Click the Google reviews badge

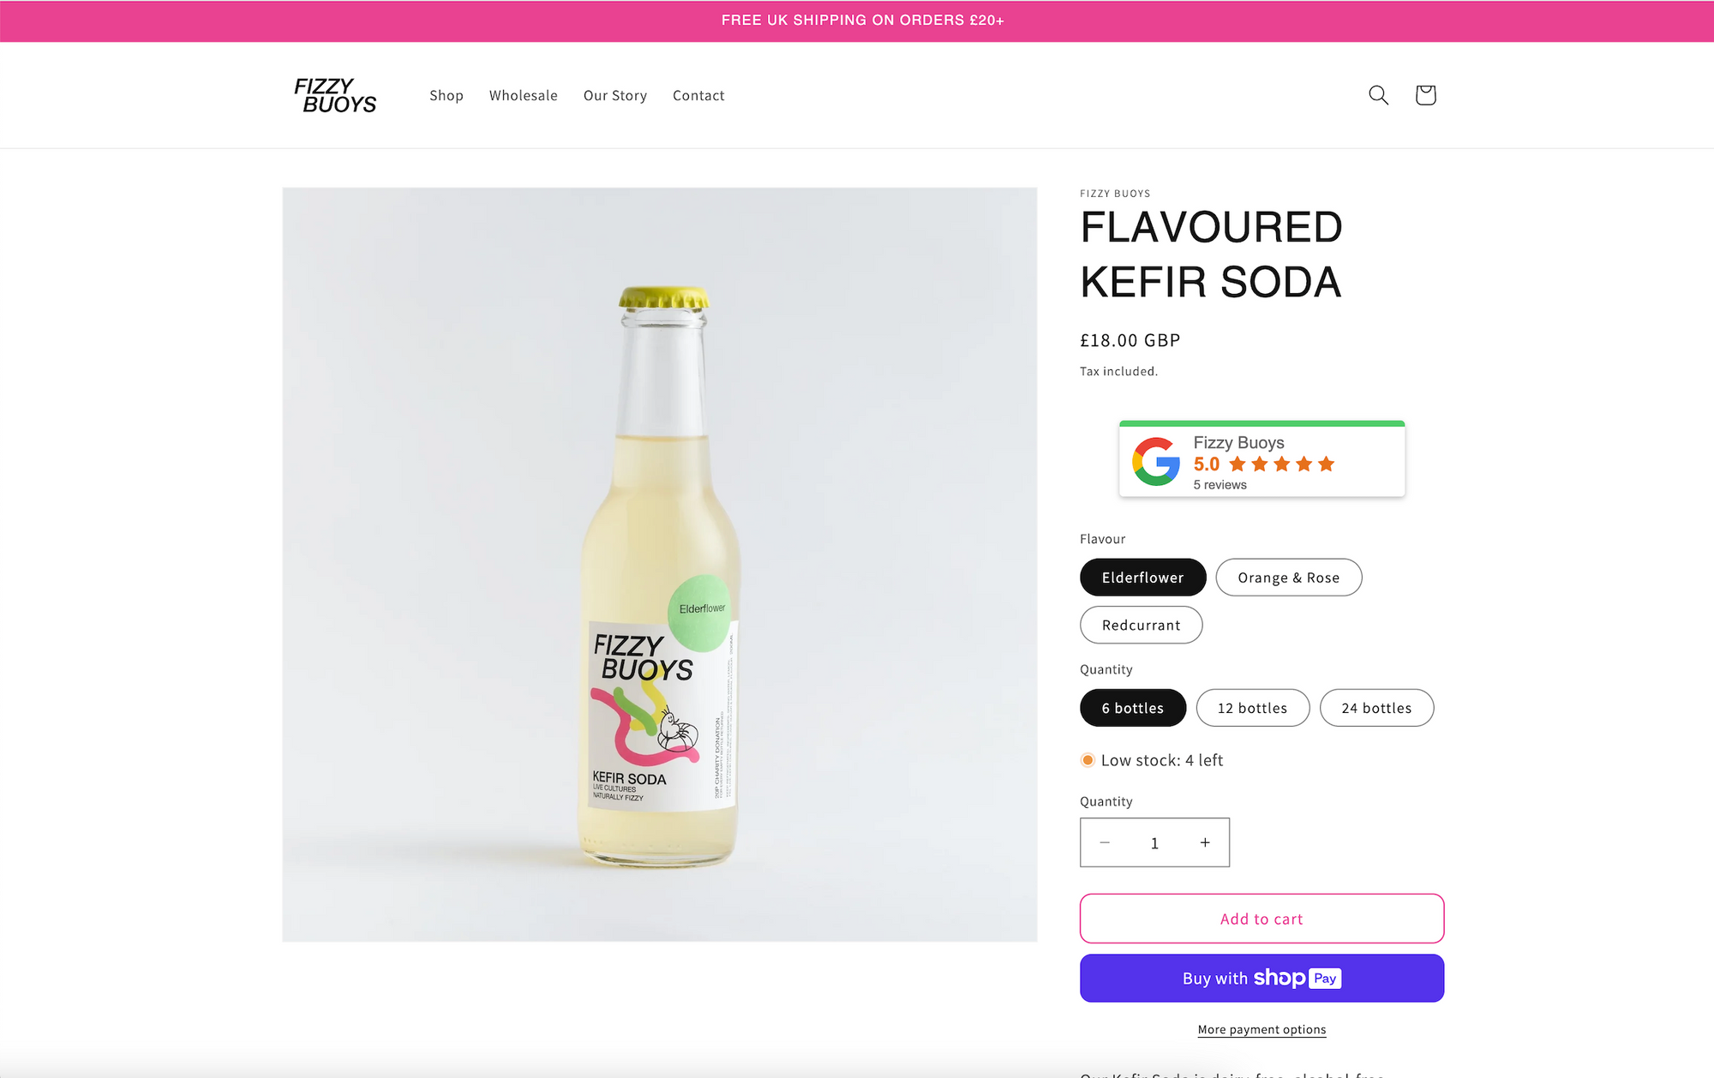[1262, 459]
